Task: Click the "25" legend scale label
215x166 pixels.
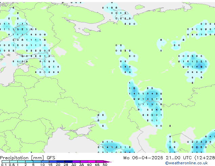Action: pyautogui.click(x=66, y=165)
